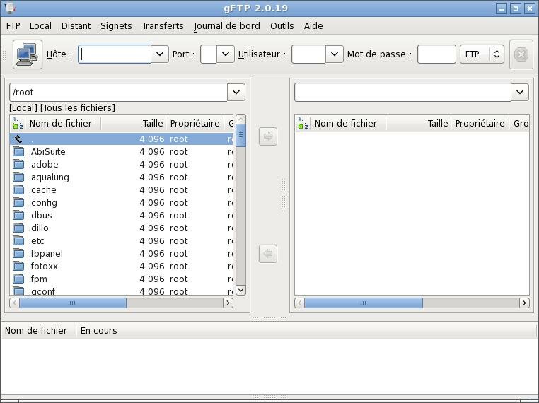
Task: Open the Aide menu
Action: click(313, 26)
